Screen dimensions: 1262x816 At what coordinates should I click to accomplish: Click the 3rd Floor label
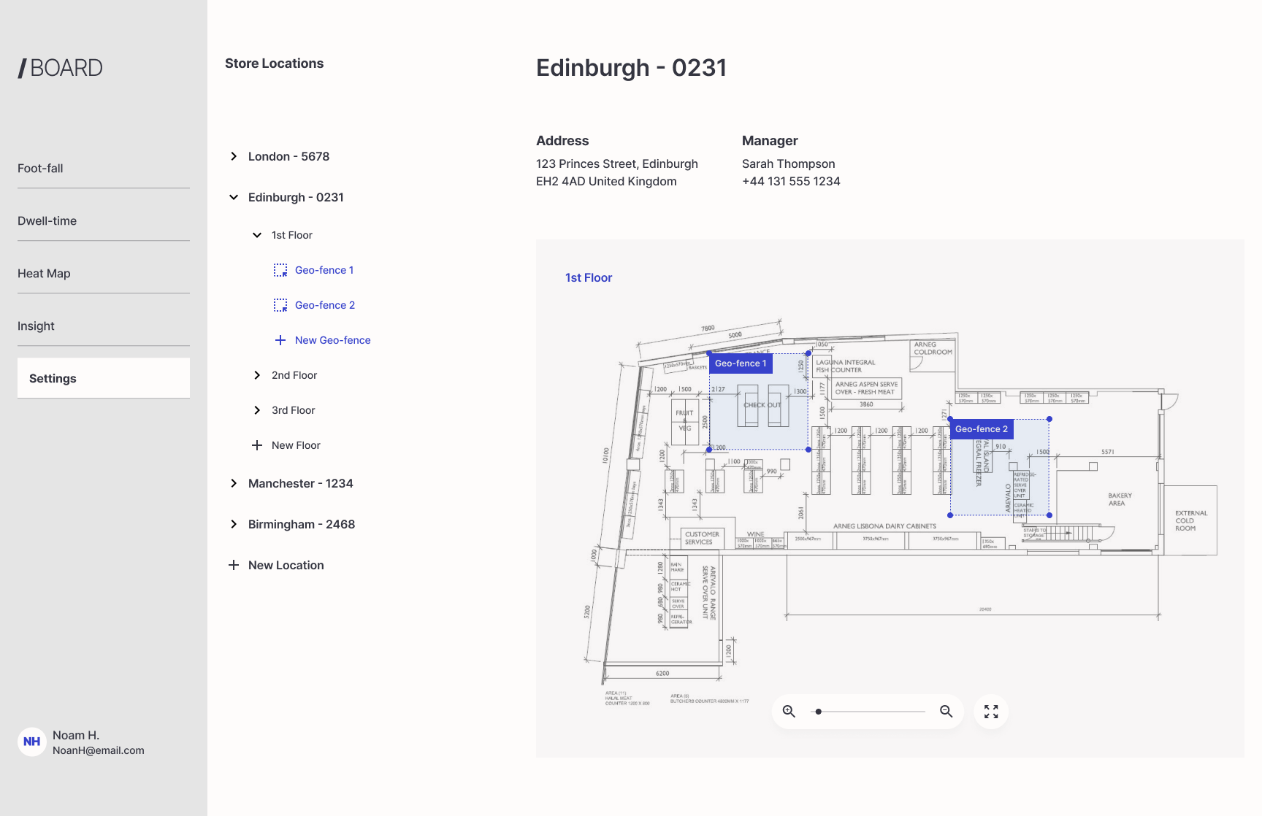pos(294,410)
